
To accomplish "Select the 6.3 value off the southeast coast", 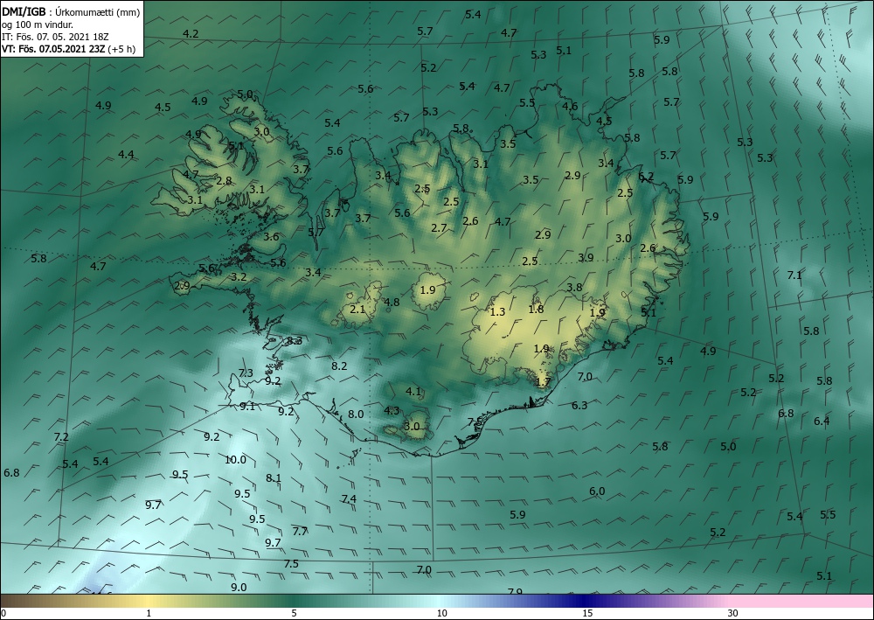I will click(579, 406).
